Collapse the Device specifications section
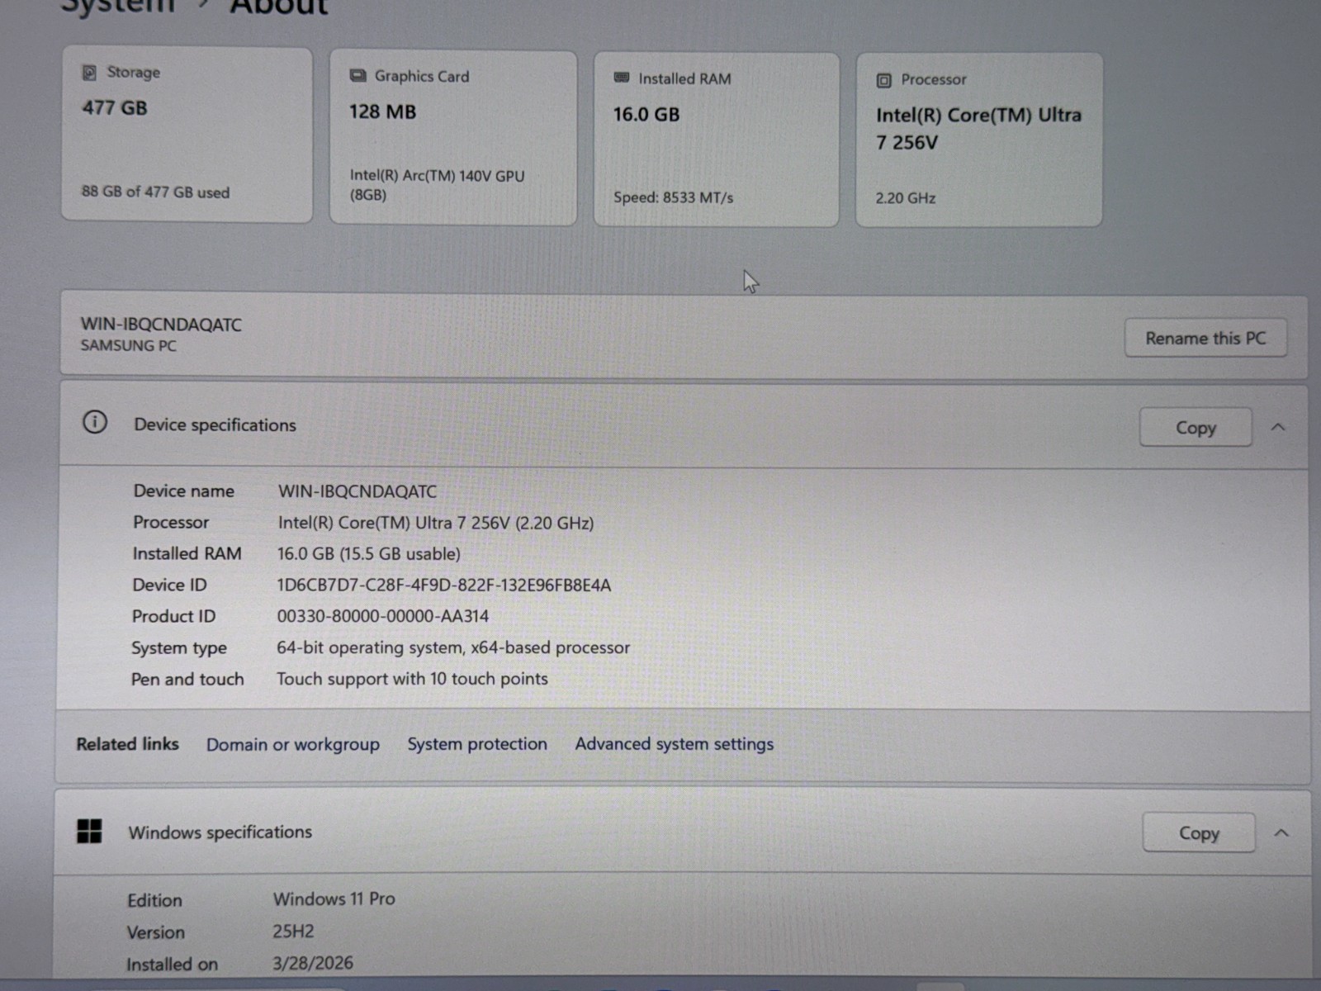The width and height of the screenshot is (1321, 991). pos(1278,427)
